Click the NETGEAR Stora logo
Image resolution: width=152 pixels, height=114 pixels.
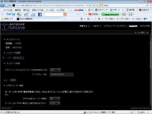coord(13,27)
